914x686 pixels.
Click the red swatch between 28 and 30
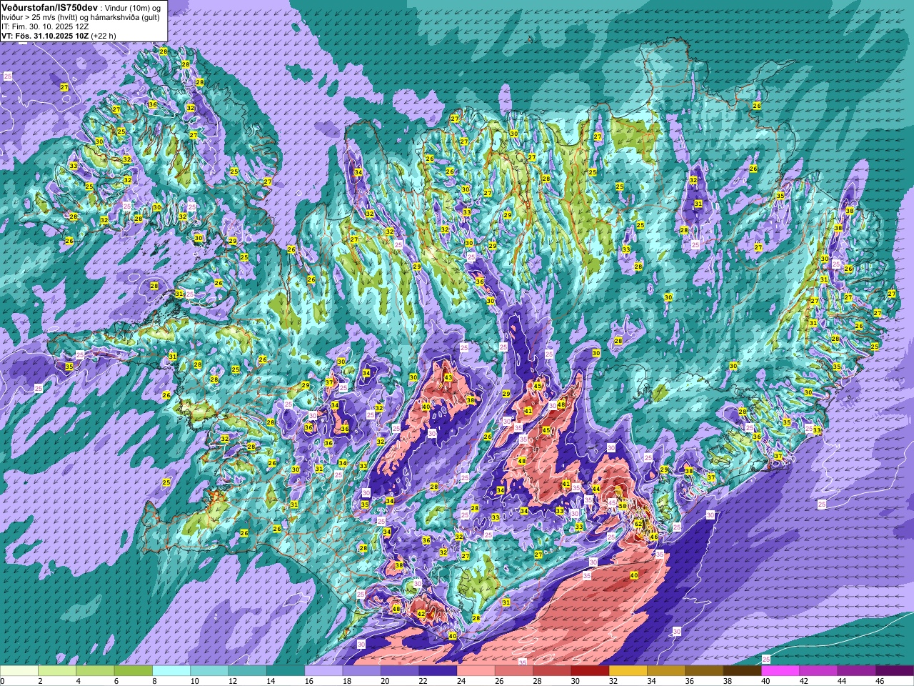(x=552, y=671)
